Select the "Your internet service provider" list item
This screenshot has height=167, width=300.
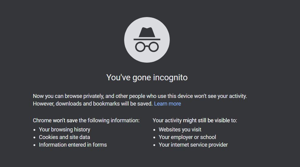click(x=193, y=145)
